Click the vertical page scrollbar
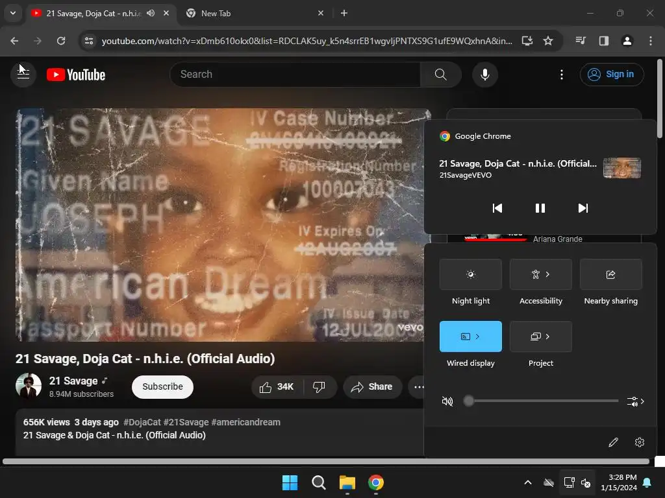 tap(660, 99)
